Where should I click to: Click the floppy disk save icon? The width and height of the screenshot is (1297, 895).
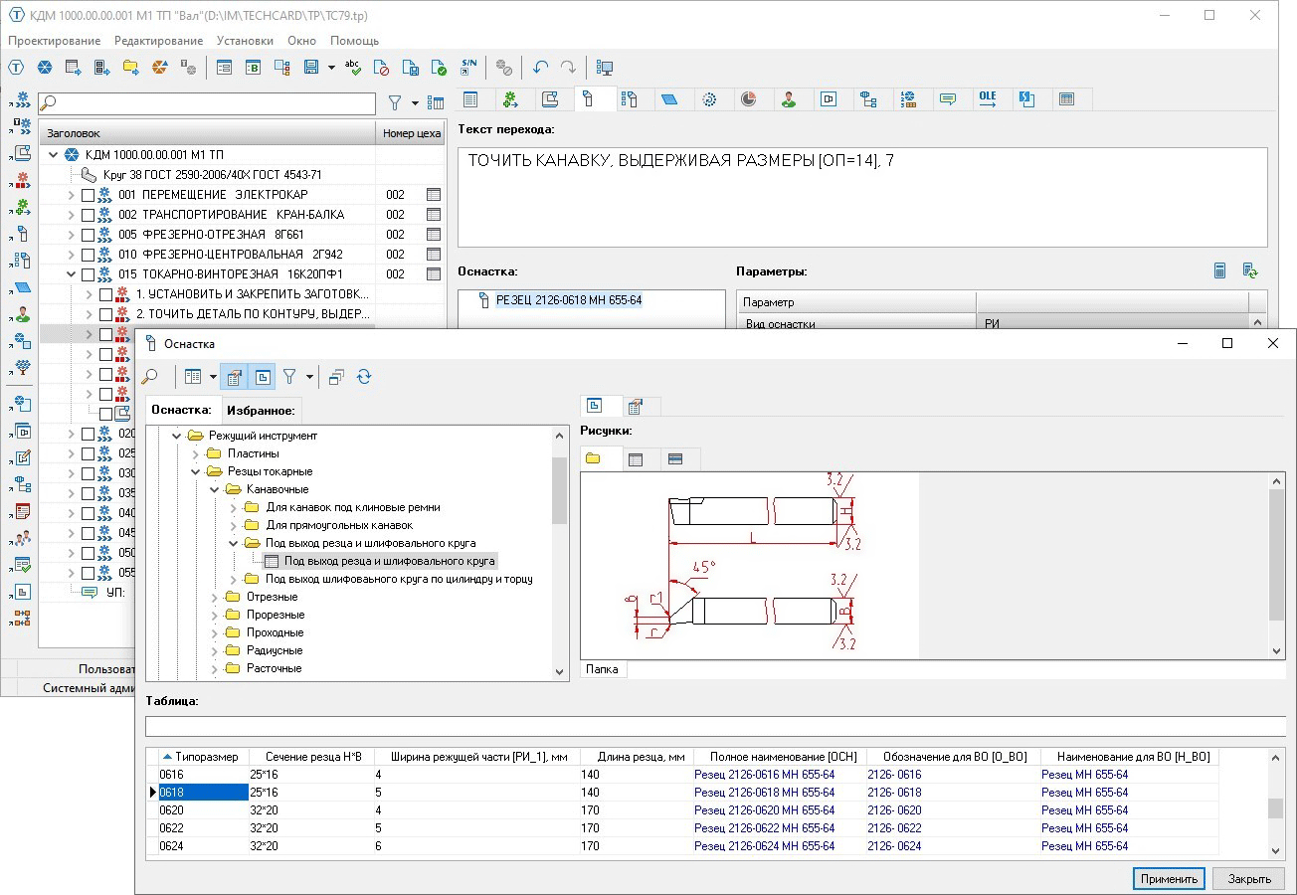[x=311, y=68]
